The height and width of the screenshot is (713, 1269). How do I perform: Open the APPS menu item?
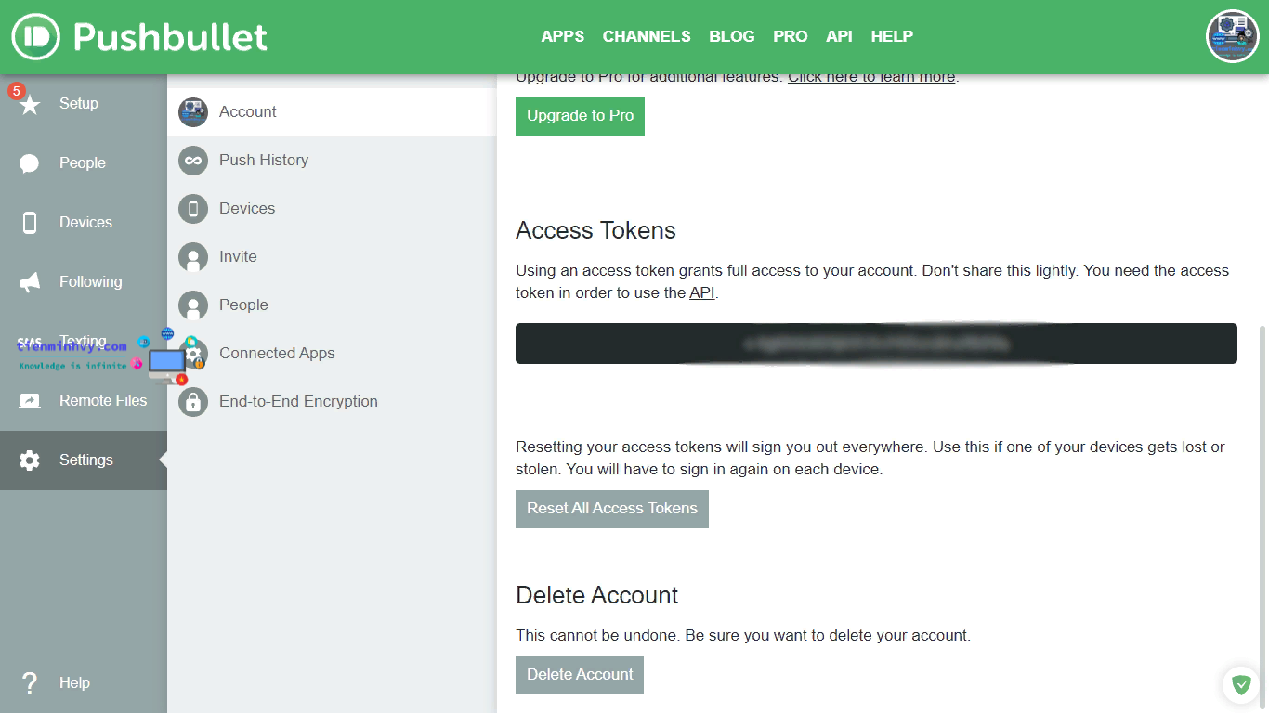[563, 37]
